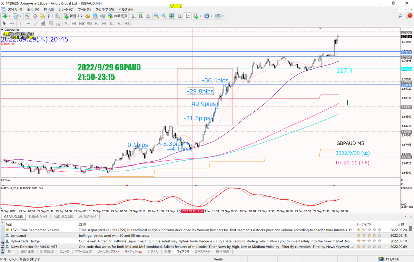This screenshot has width=414, height=262.
Task: Select the MN timeframe button
Action: point(127,23)
